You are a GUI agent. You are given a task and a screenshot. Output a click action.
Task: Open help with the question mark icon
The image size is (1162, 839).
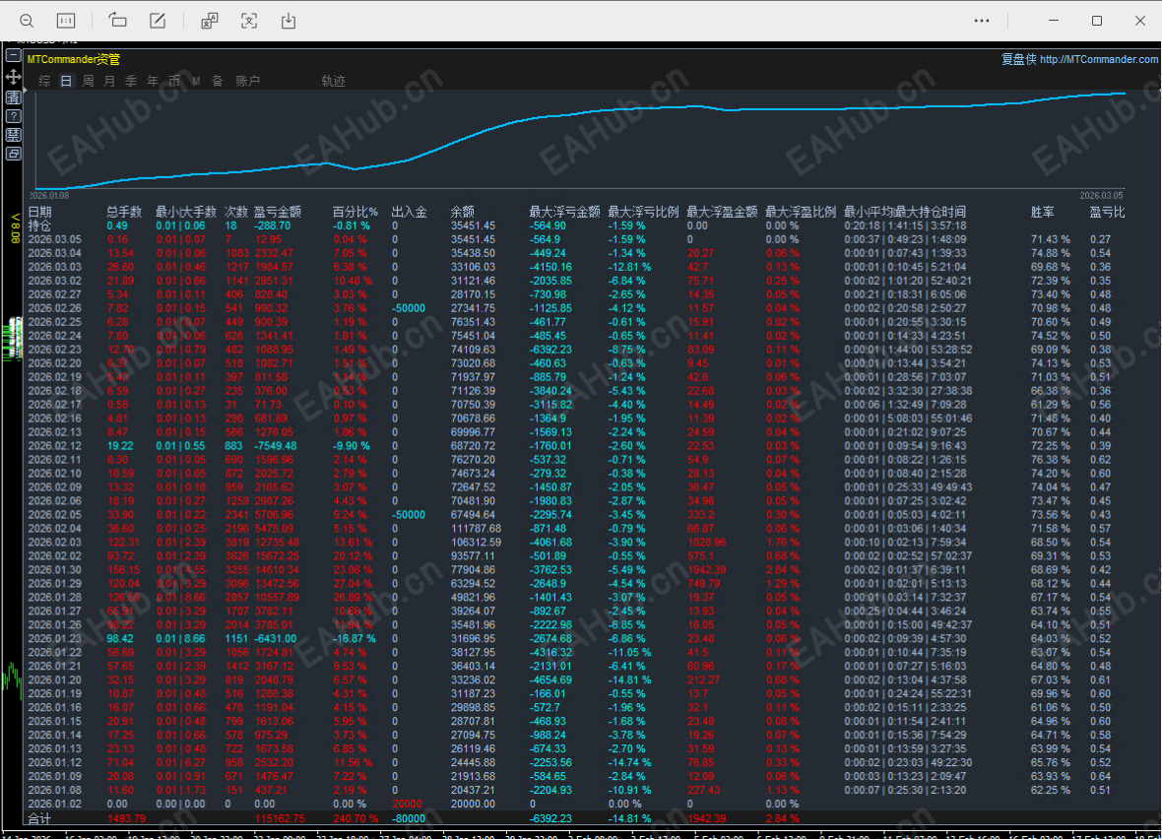coord(13,116)
